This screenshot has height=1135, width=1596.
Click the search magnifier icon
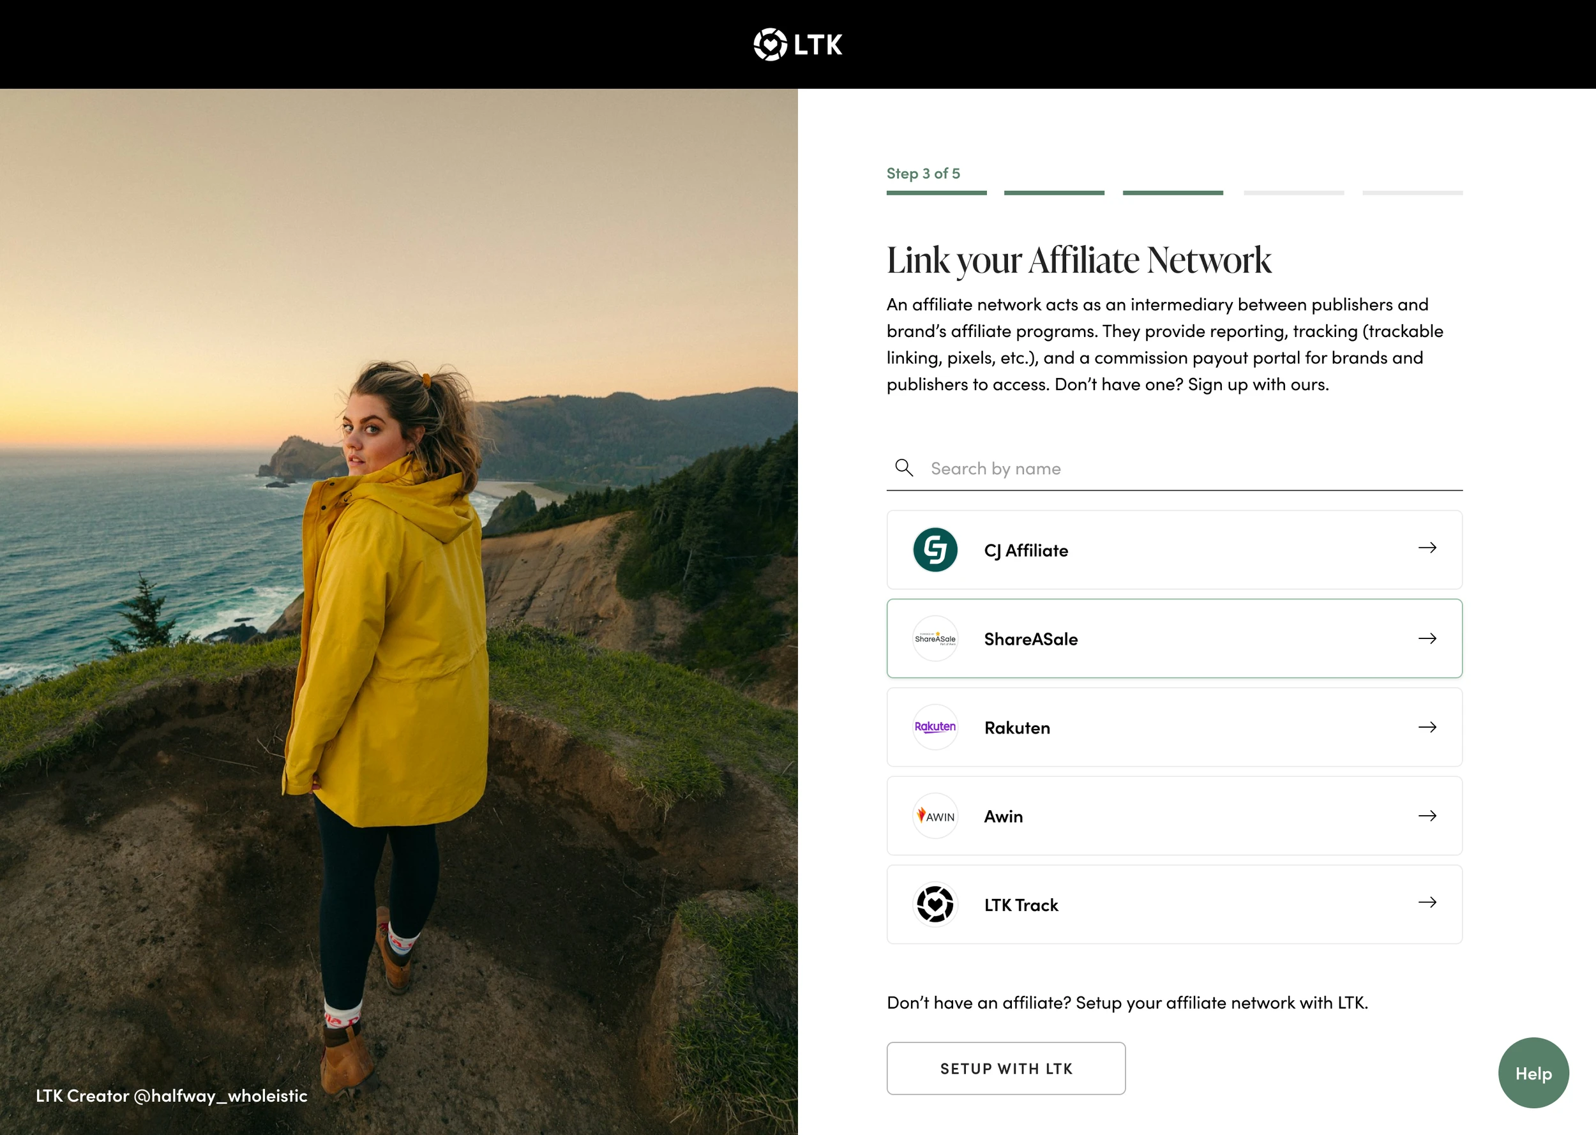point(903,467)
